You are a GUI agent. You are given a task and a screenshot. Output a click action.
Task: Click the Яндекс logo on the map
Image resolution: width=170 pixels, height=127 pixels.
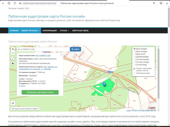coord(152,108)
